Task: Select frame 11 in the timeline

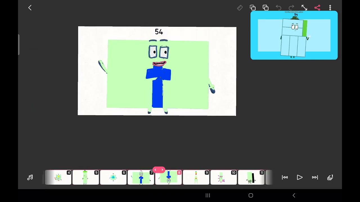Action: tap(251, 177)
